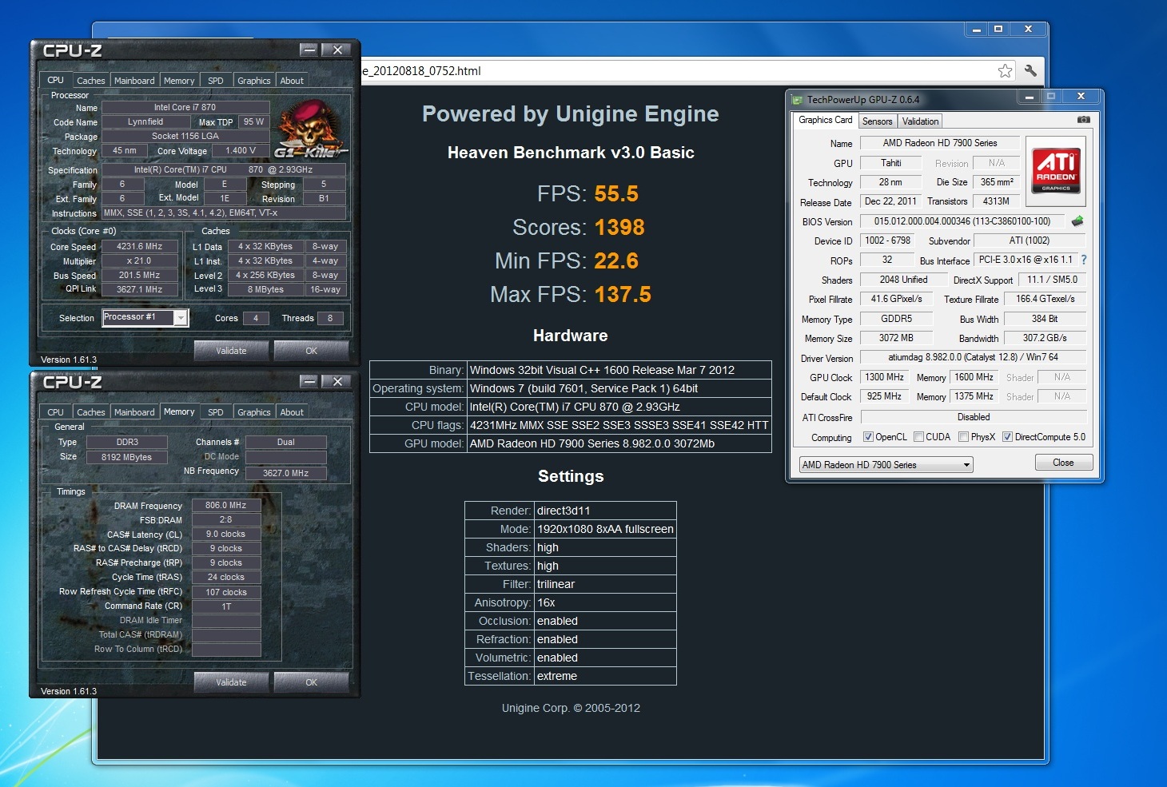Toggle the DirectCompute 5.0 checkbox

[x=1007, y=437]
